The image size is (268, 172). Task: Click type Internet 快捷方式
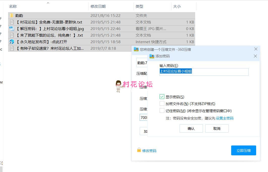pyautogui.click(x=151, y=42)
